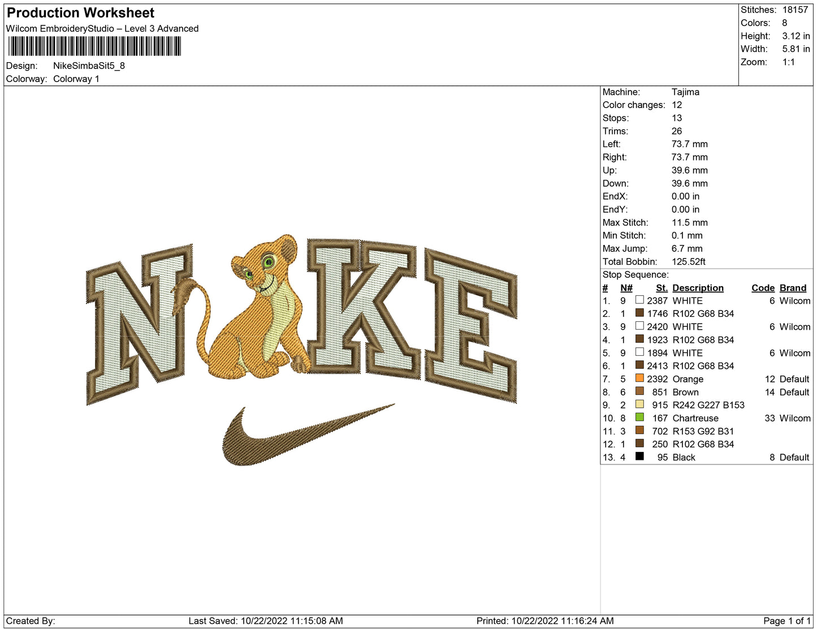Image resolution: width=817 pixels, height=629 pixels.
Task: Click the embroidered letter E in the preview
Action: 471,325
